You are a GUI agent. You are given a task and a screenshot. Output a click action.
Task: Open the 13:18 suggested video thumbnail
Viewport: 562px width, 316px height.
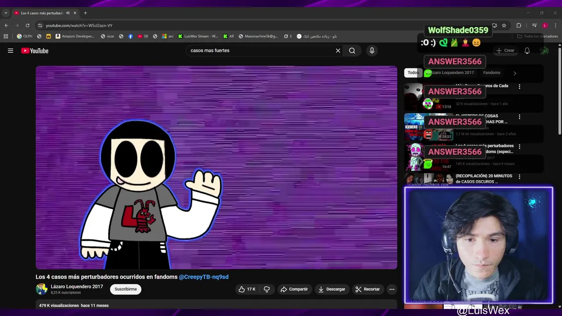428,97
